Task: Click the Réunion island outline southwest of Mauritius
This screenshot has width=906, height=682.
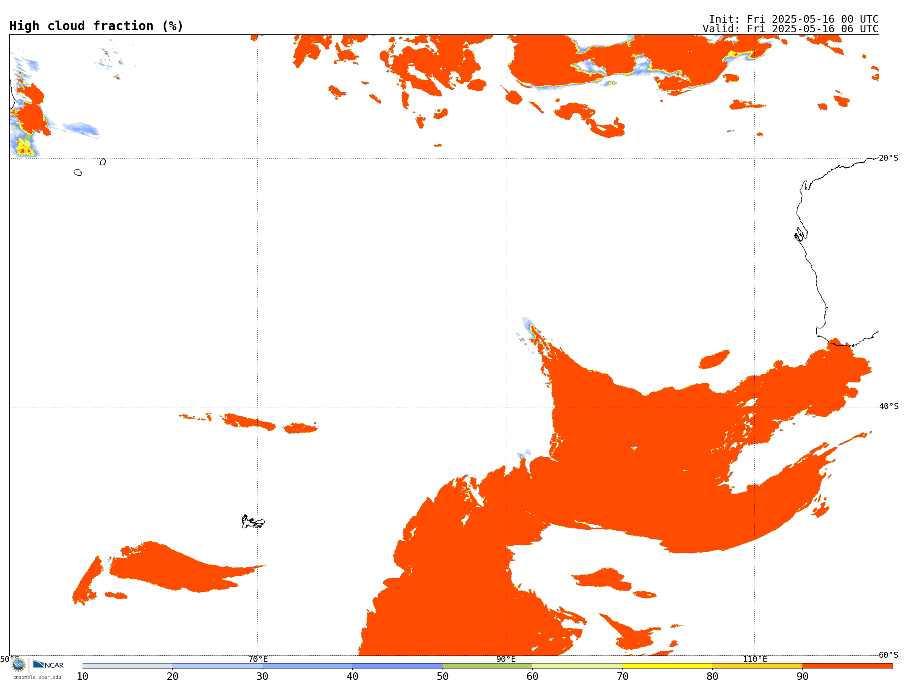Action: (78, 172)
